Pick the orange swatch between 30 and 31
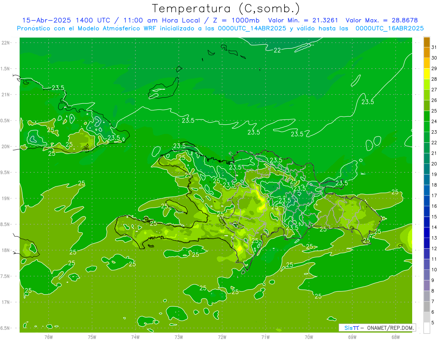 pyautogui.click(x=427, y=52)
